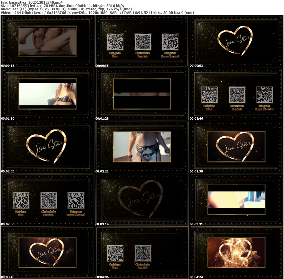Click the Chaturbate Fanclub label at 00:01:46
Viewport: 284px width, 279px height.
(237, 107)
